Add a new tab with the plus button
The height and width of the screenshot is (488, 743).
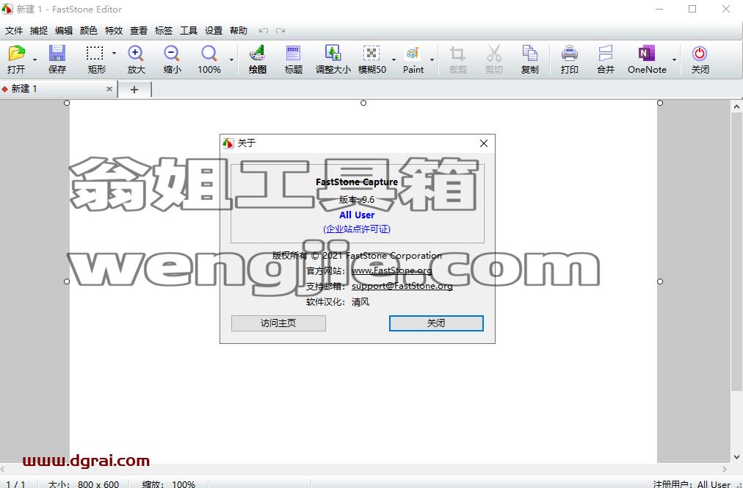pyautogui.click(x=134, y=89)
